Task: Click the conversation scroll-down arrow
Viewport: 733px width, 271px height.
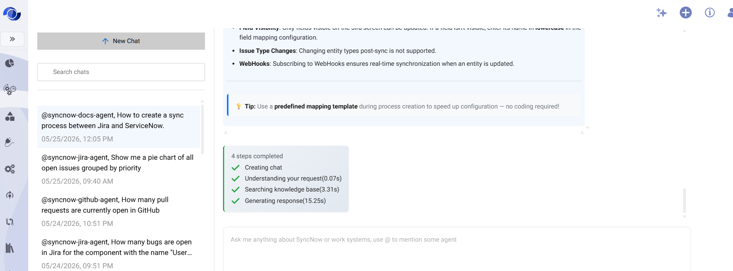Action: [684, 217]
